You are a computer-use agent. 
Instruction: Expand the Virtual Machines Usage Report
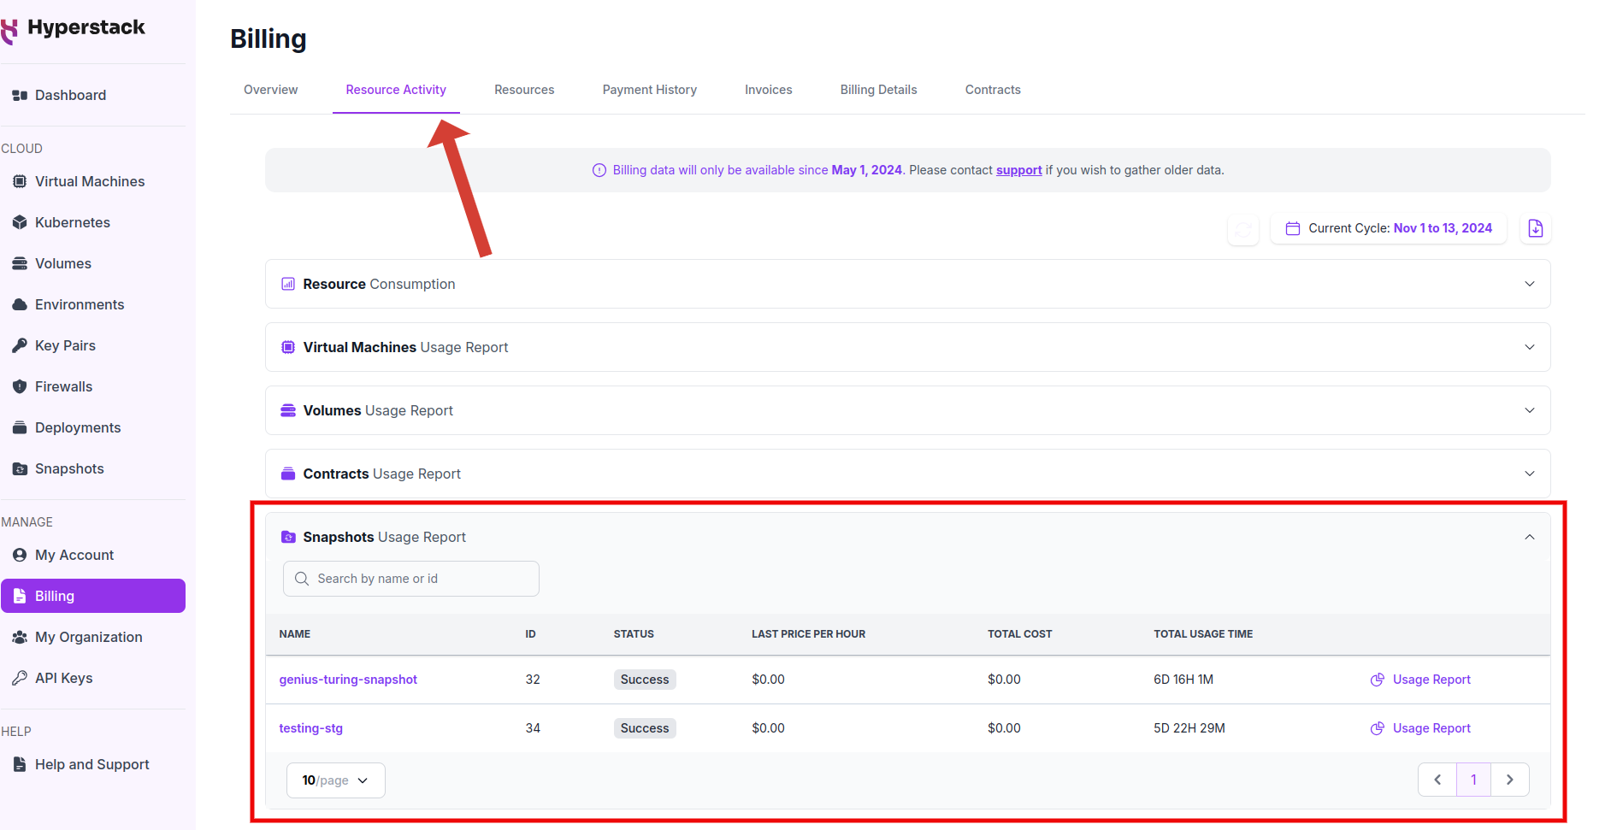pyautogui.click(x=907, y=347)
